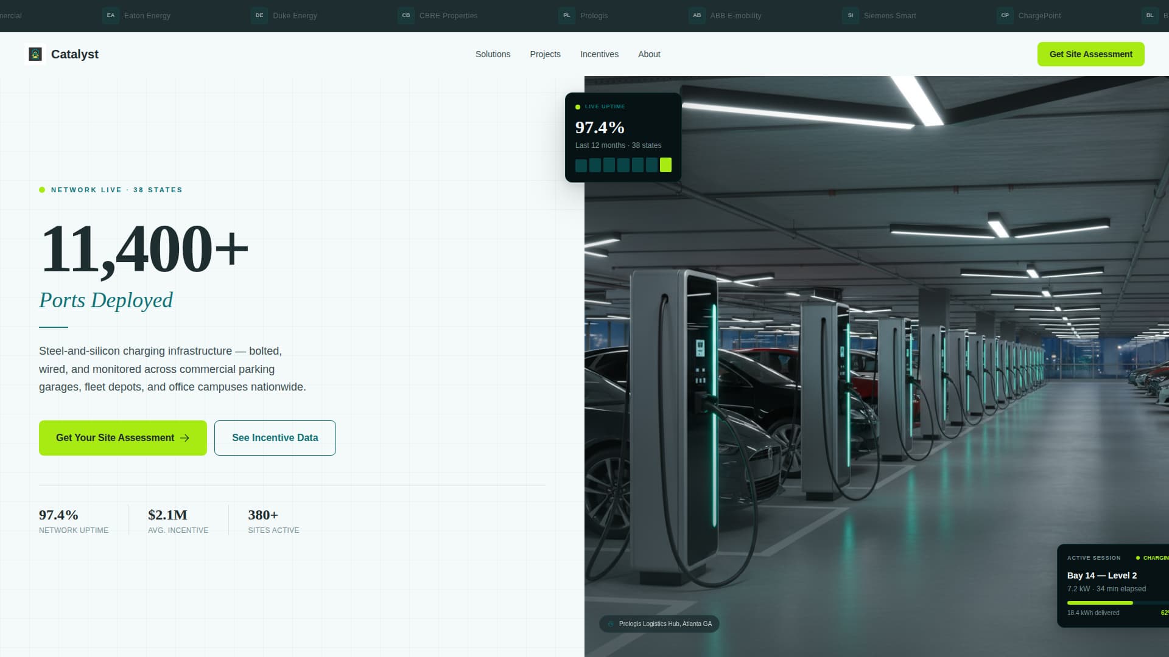The image size is (1169, 657).
Task: Click the CB badge for CBRE Properties
Action: (405, 15)
